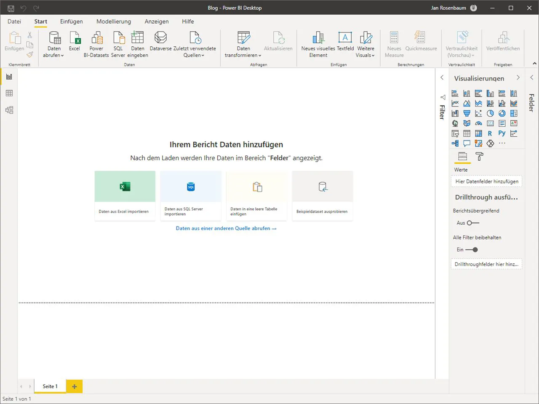Select the funnel chart visual
Screen dimensions: 539x404
pyautogui.click(x=467, y=113)
